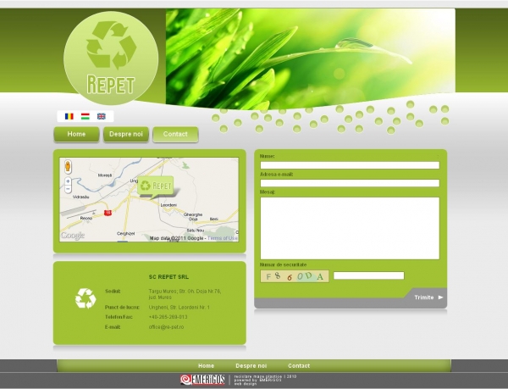Zoom out with the map minus button

pyautogui.click(x=68, y=189)
